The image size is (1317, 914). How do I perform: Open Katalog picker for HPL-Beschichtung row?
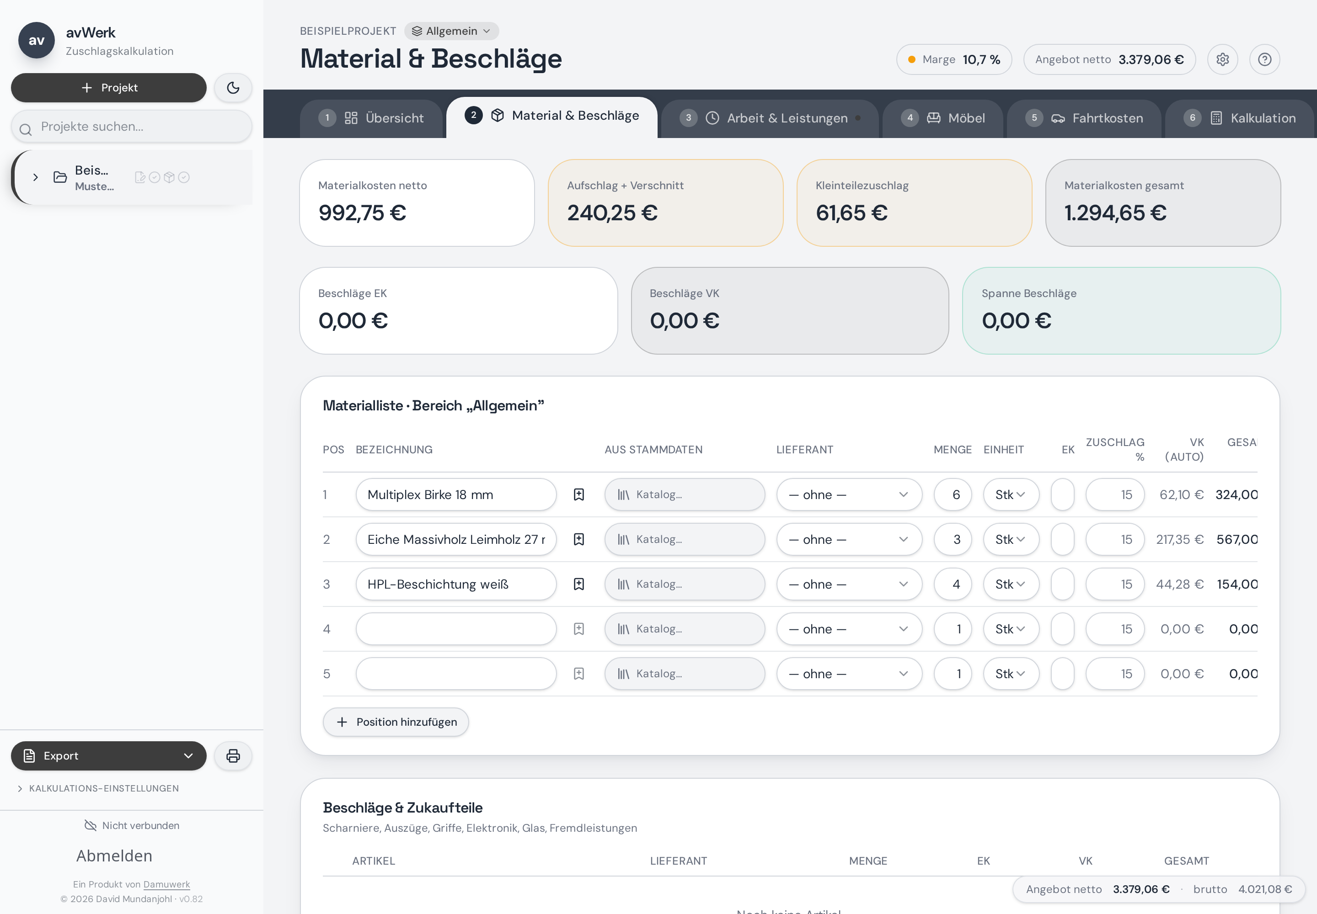(x=684, y=584)
